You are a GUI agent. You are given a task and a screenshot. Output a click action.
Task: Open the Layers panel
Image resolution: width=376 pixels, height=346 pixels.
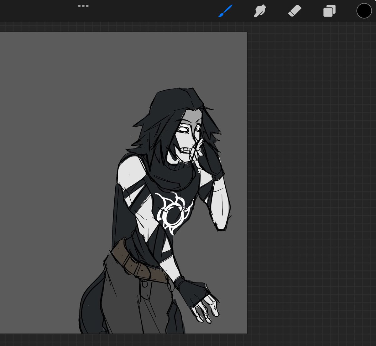[x=329, y=11]
